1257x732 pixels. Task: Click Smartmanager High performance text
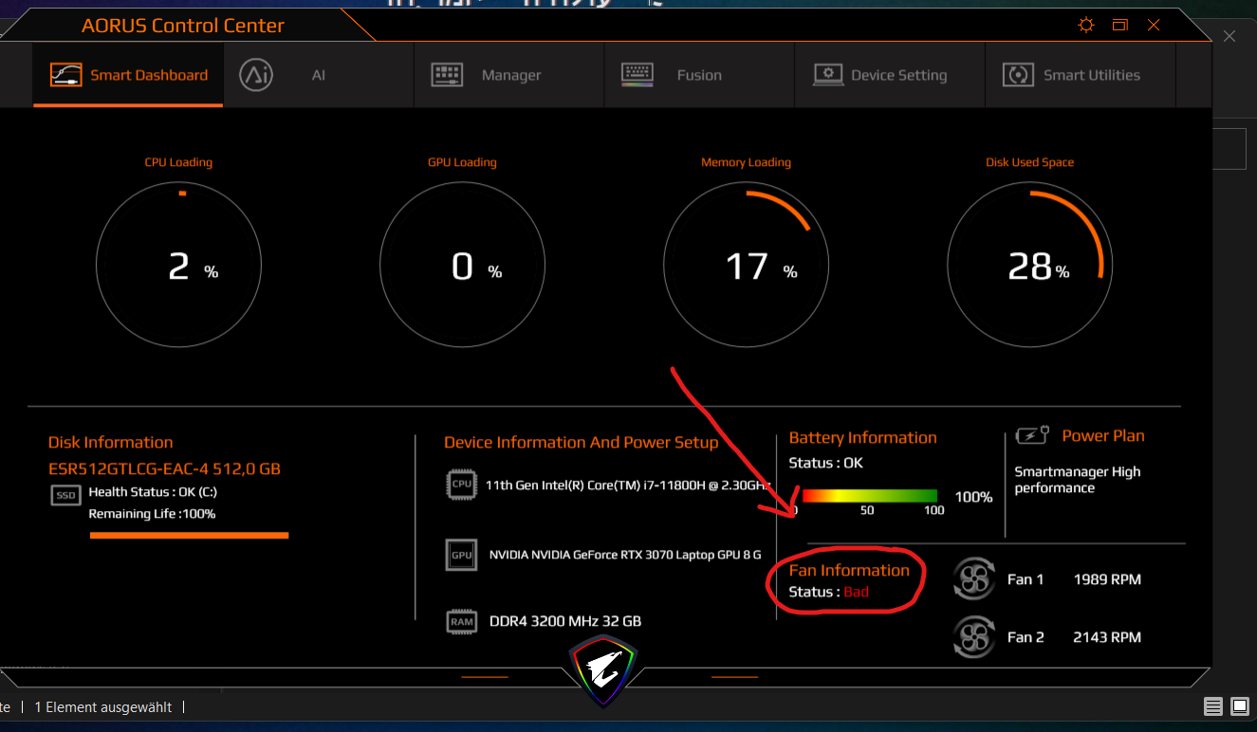(1078, 480)
